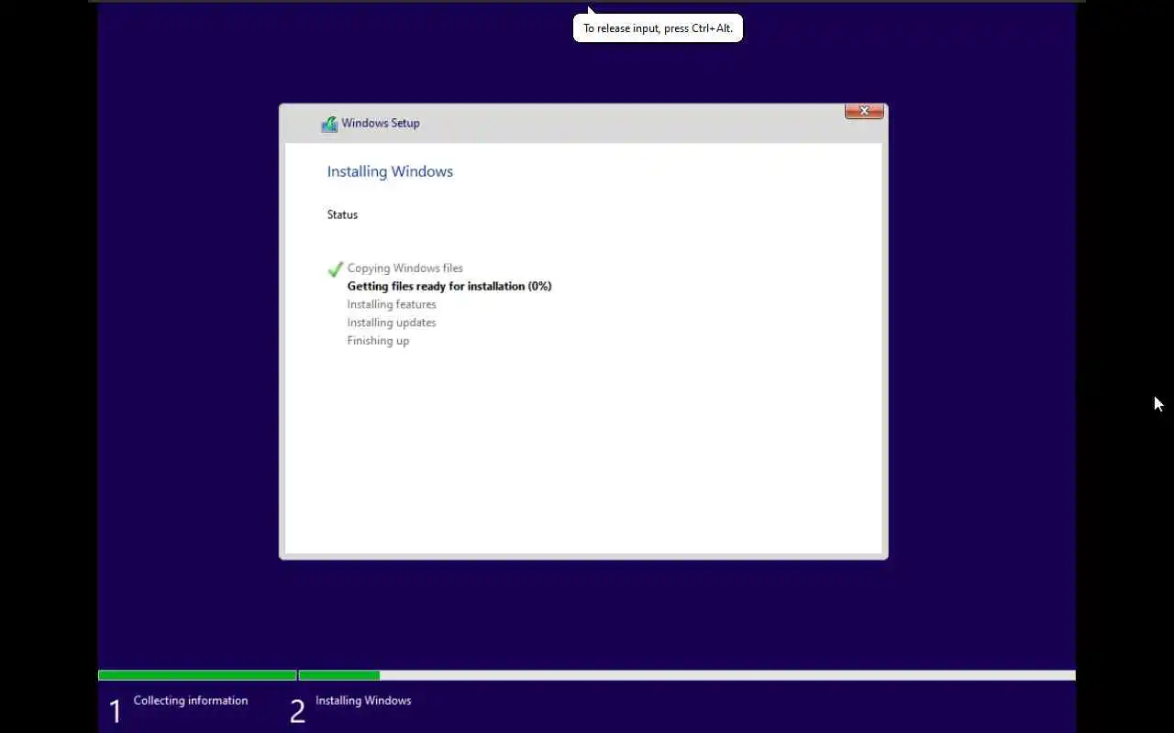Image resolution: width=1174 pixels, height=733 pixels.
Task: Click the step number 1
Action: tap(115, 712)
